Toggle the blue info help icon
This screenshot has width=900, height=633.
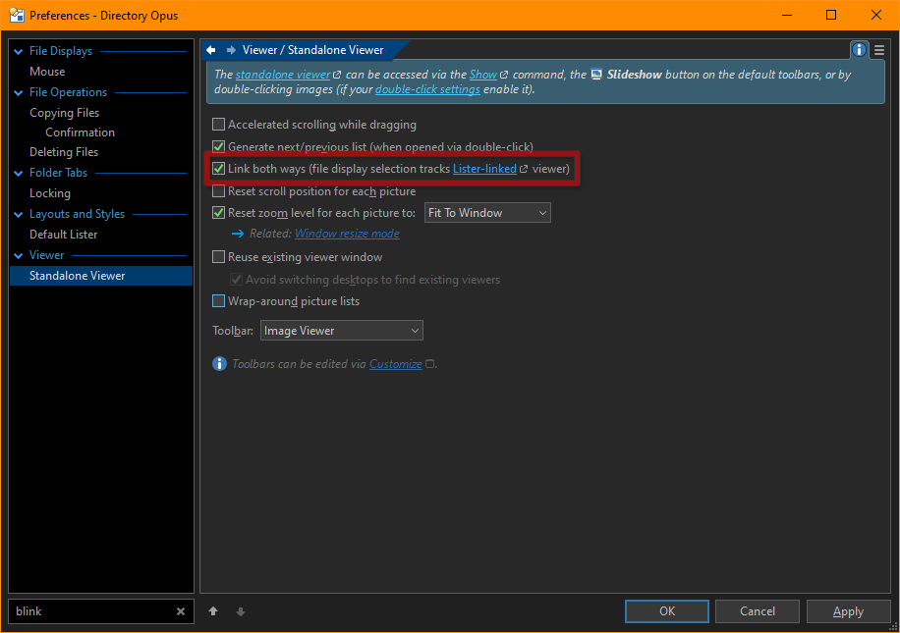859,50
